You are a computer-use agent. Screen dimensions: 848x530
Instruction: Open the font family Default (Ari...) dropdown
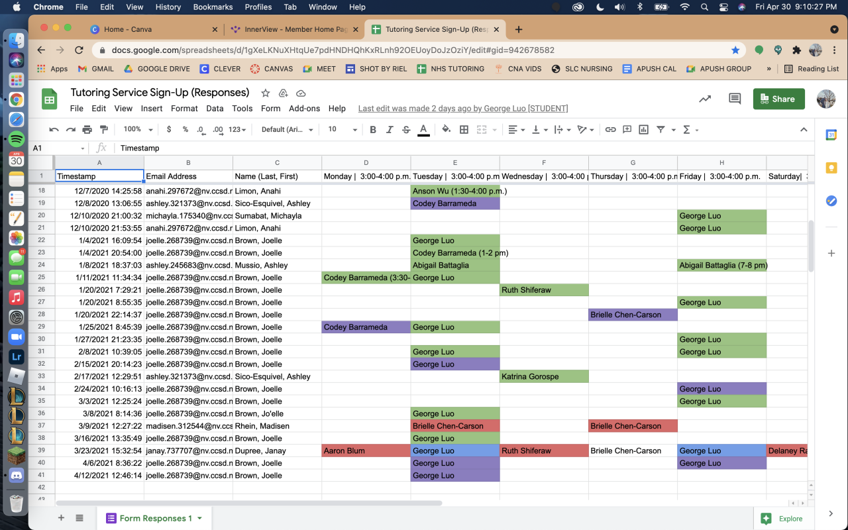[287, 129]
